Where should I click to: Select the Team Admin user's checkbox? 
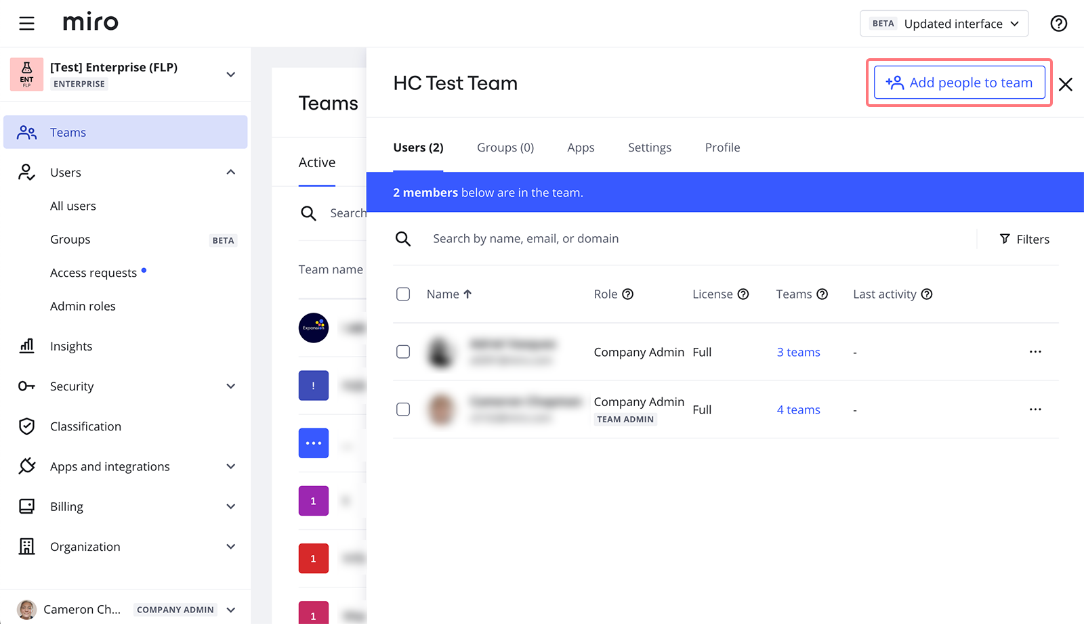[403, 409]
